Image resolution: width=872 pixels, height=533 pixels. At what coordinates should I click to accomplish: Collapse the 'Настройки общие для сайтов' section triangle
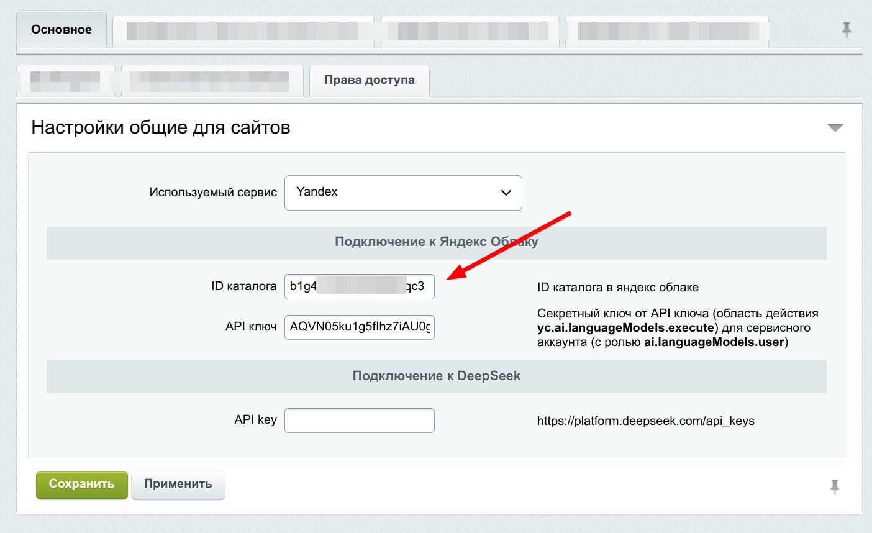(835, 128)
